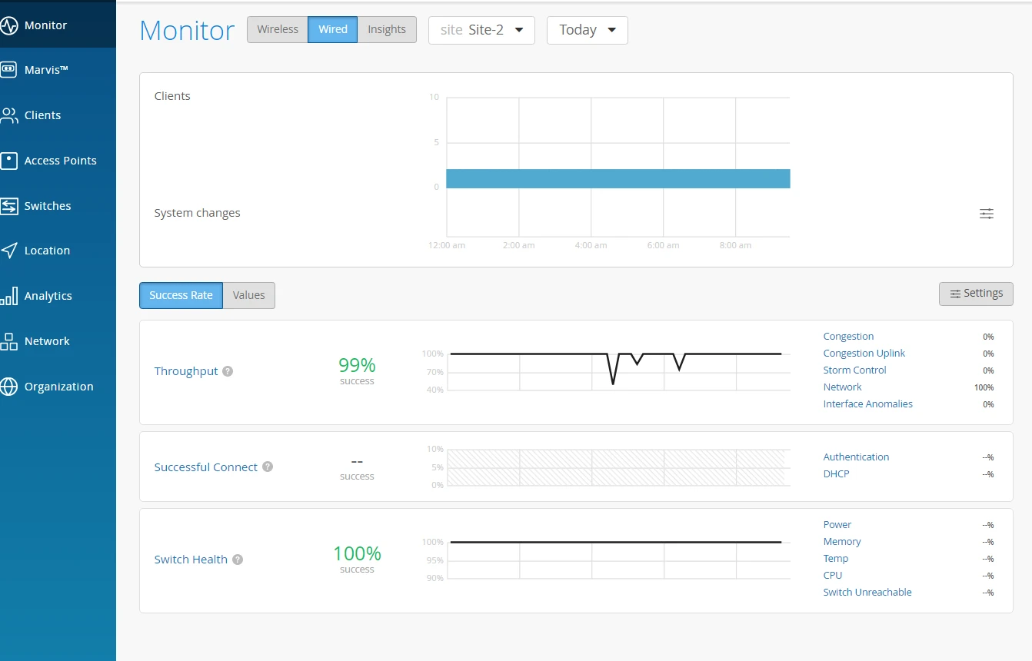Open the Insights tab
Screen dimensions: 1032x661
[x=387, y=29]
